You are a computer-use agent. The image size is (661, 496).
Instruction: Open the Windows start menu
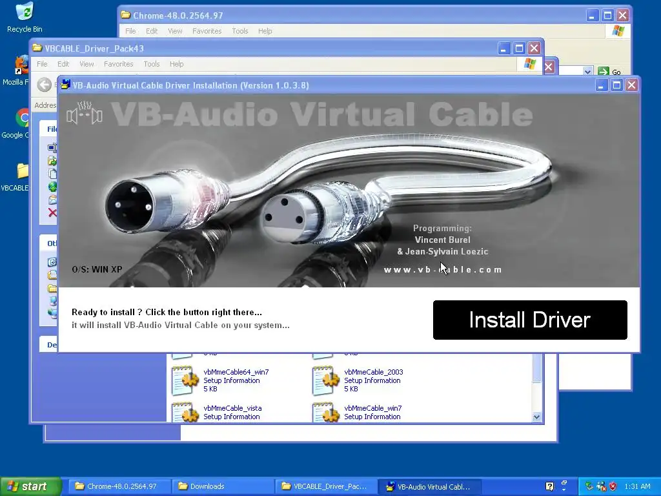pyautogui.click(x=31, y=487)
